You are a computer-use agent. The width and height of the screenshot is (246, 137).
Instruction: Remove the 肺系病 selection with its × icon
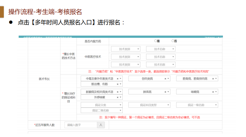(x=165, y=92)
